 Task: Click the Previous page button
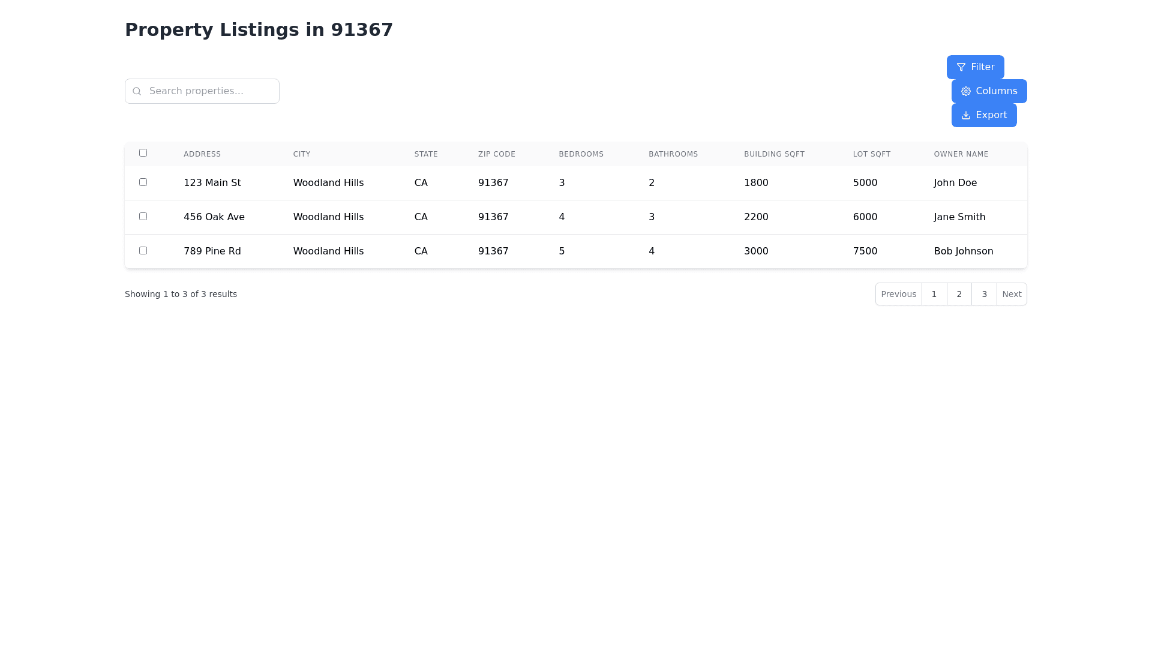click(x=898, y=294)
